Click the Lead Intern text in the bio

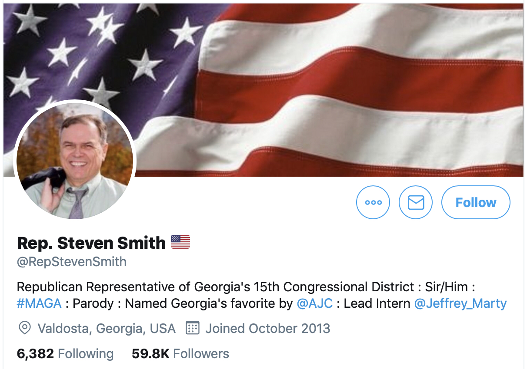377,303
